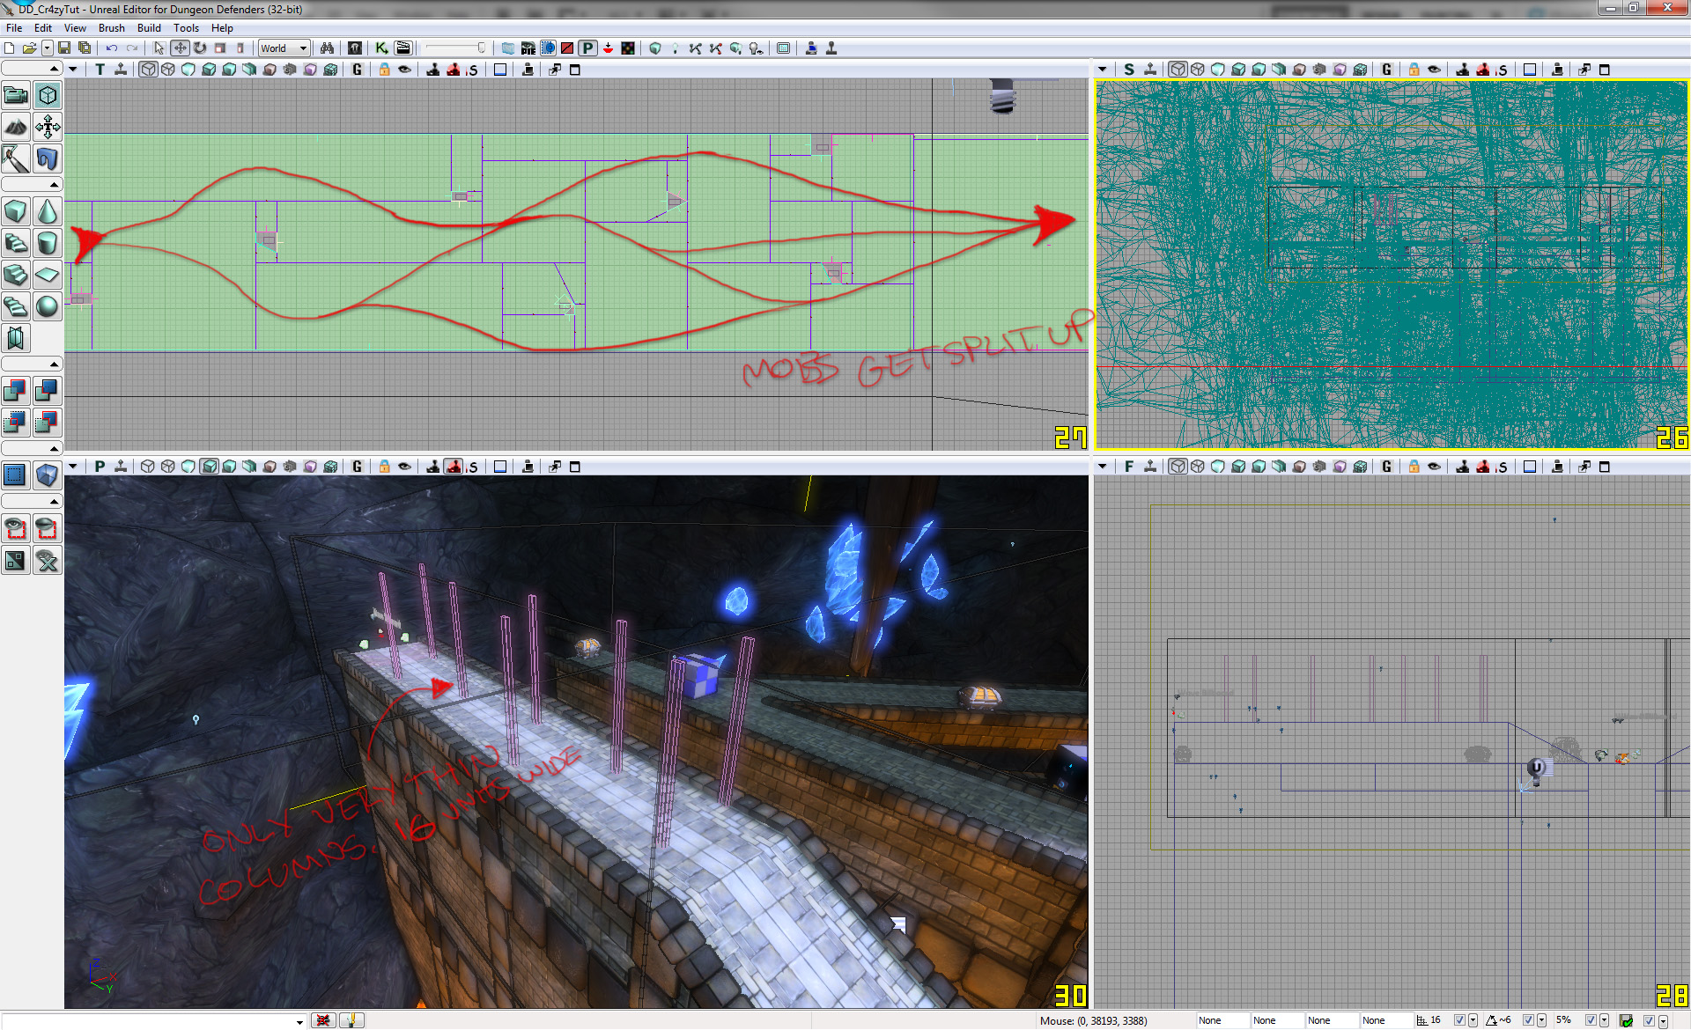Image resolution: width=1691 pixels, height=1030 pixels.
Task: Create linear staircase builder brush
Action: tap(16, 275)
